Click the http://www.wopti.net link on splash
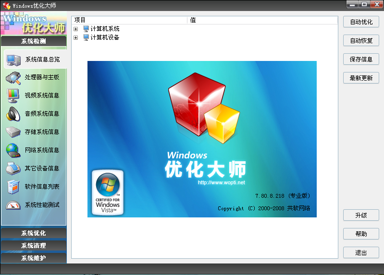 [222, 182]
